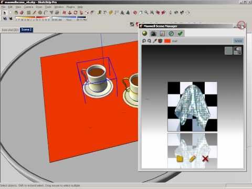Click the Zoom Extents tool

[x=152, y=13]
